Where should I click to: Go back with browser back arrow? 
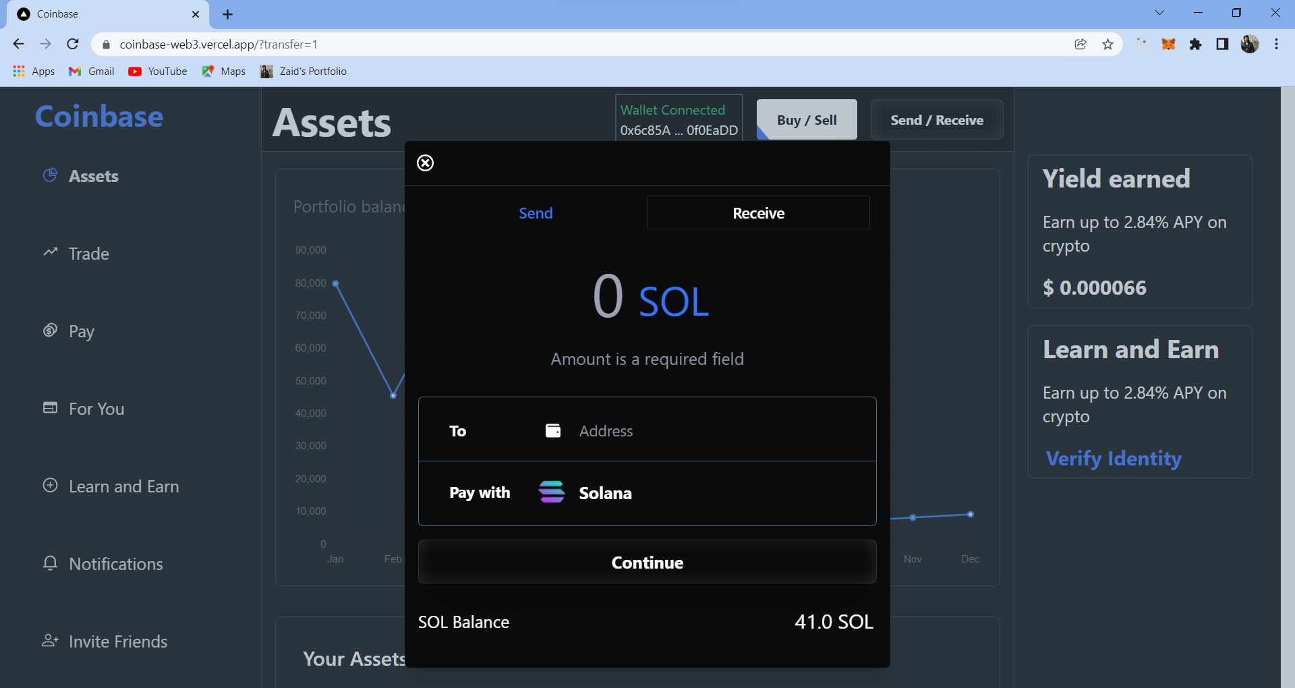tap(18, 44)
